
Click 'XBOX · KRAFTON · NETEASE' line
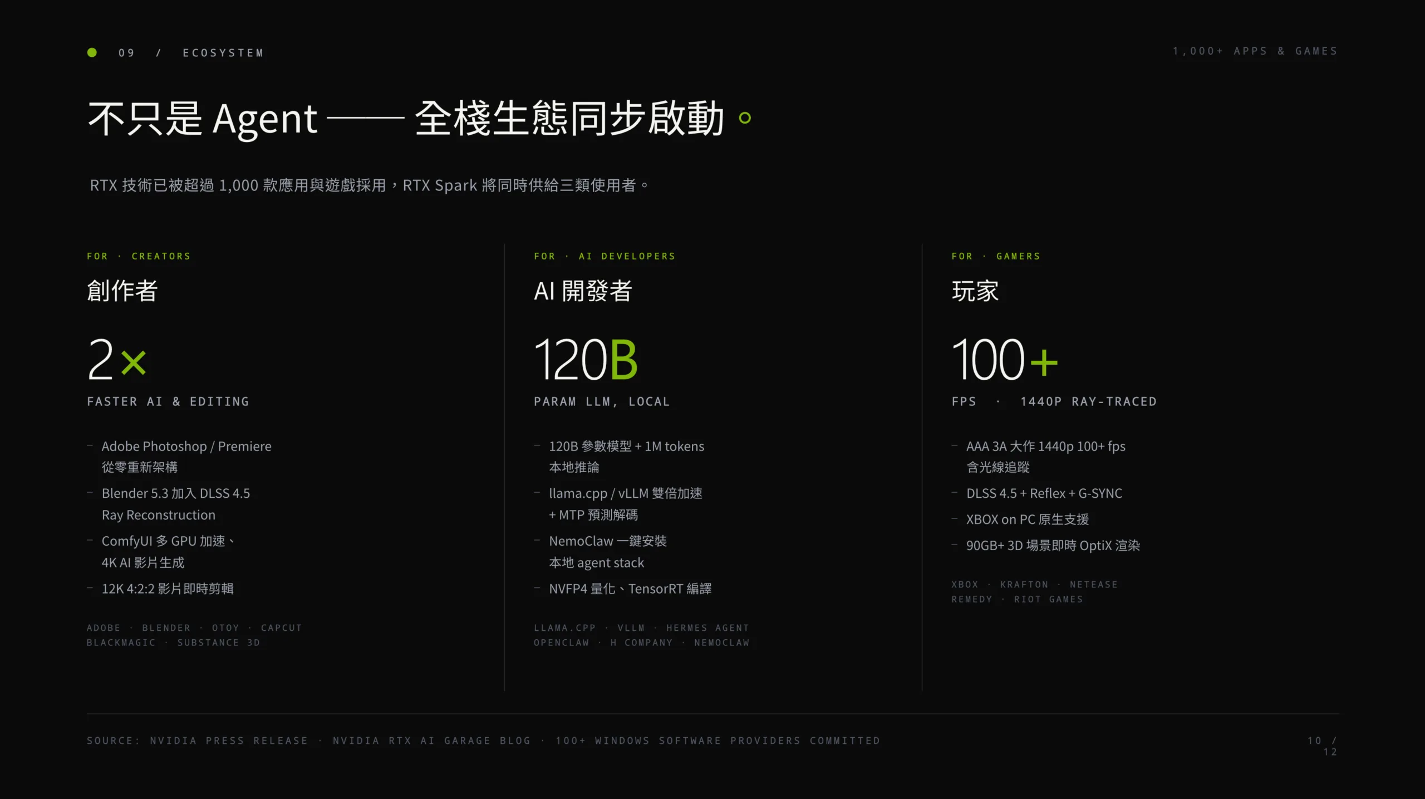(1035, 584)
